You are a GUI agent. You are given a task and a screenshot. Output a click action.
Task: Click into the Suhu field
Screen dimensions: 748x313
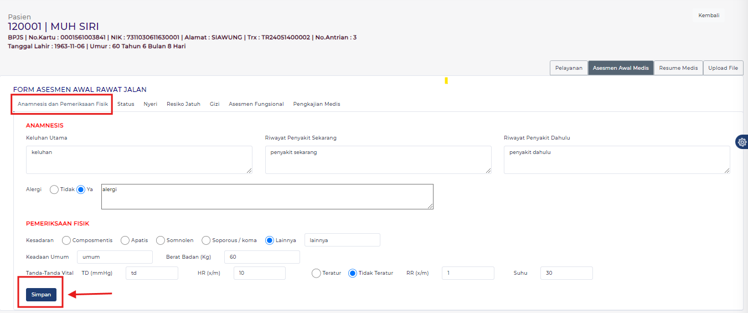point(566,273)
